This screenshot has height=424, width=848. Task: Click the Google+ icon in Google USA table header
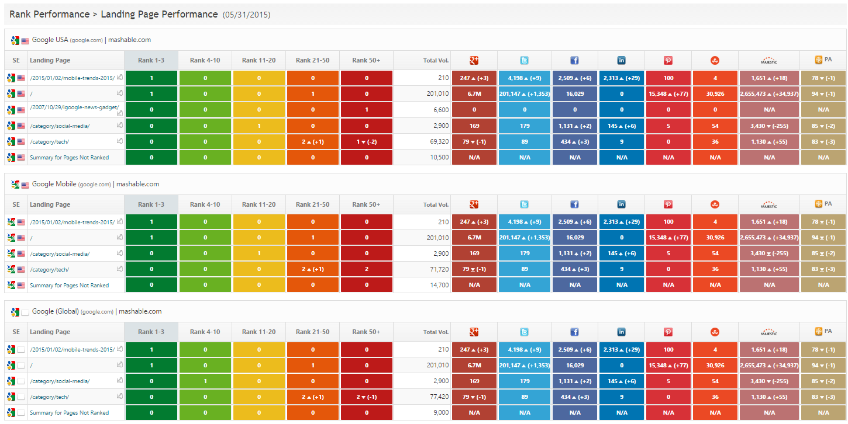[x=474, y=60]
